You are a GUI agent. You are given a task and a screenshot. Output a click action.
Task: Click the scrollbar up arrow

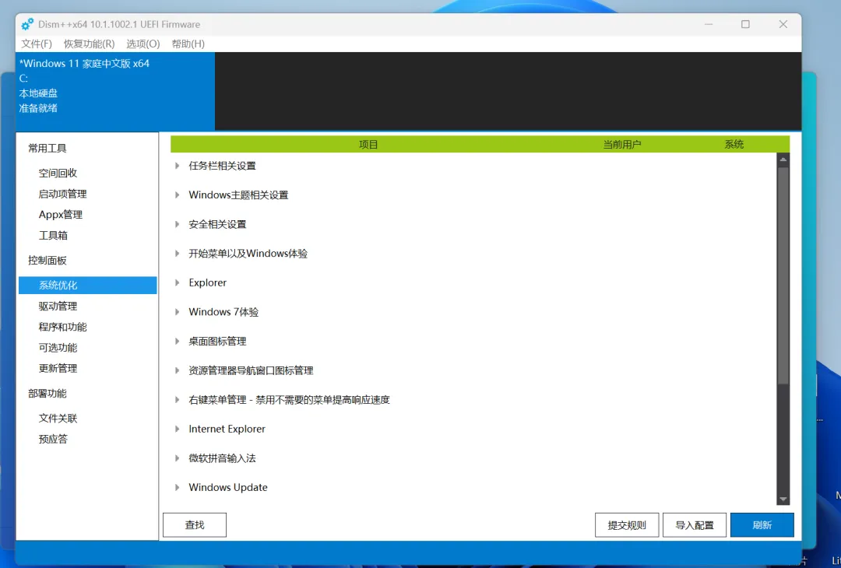tap(783, 160)
